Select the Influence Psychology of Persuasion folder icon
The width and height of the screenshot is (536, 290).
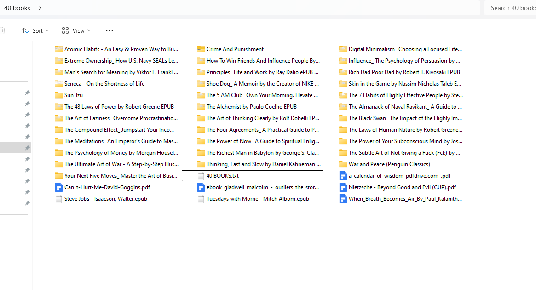point(343,61)
